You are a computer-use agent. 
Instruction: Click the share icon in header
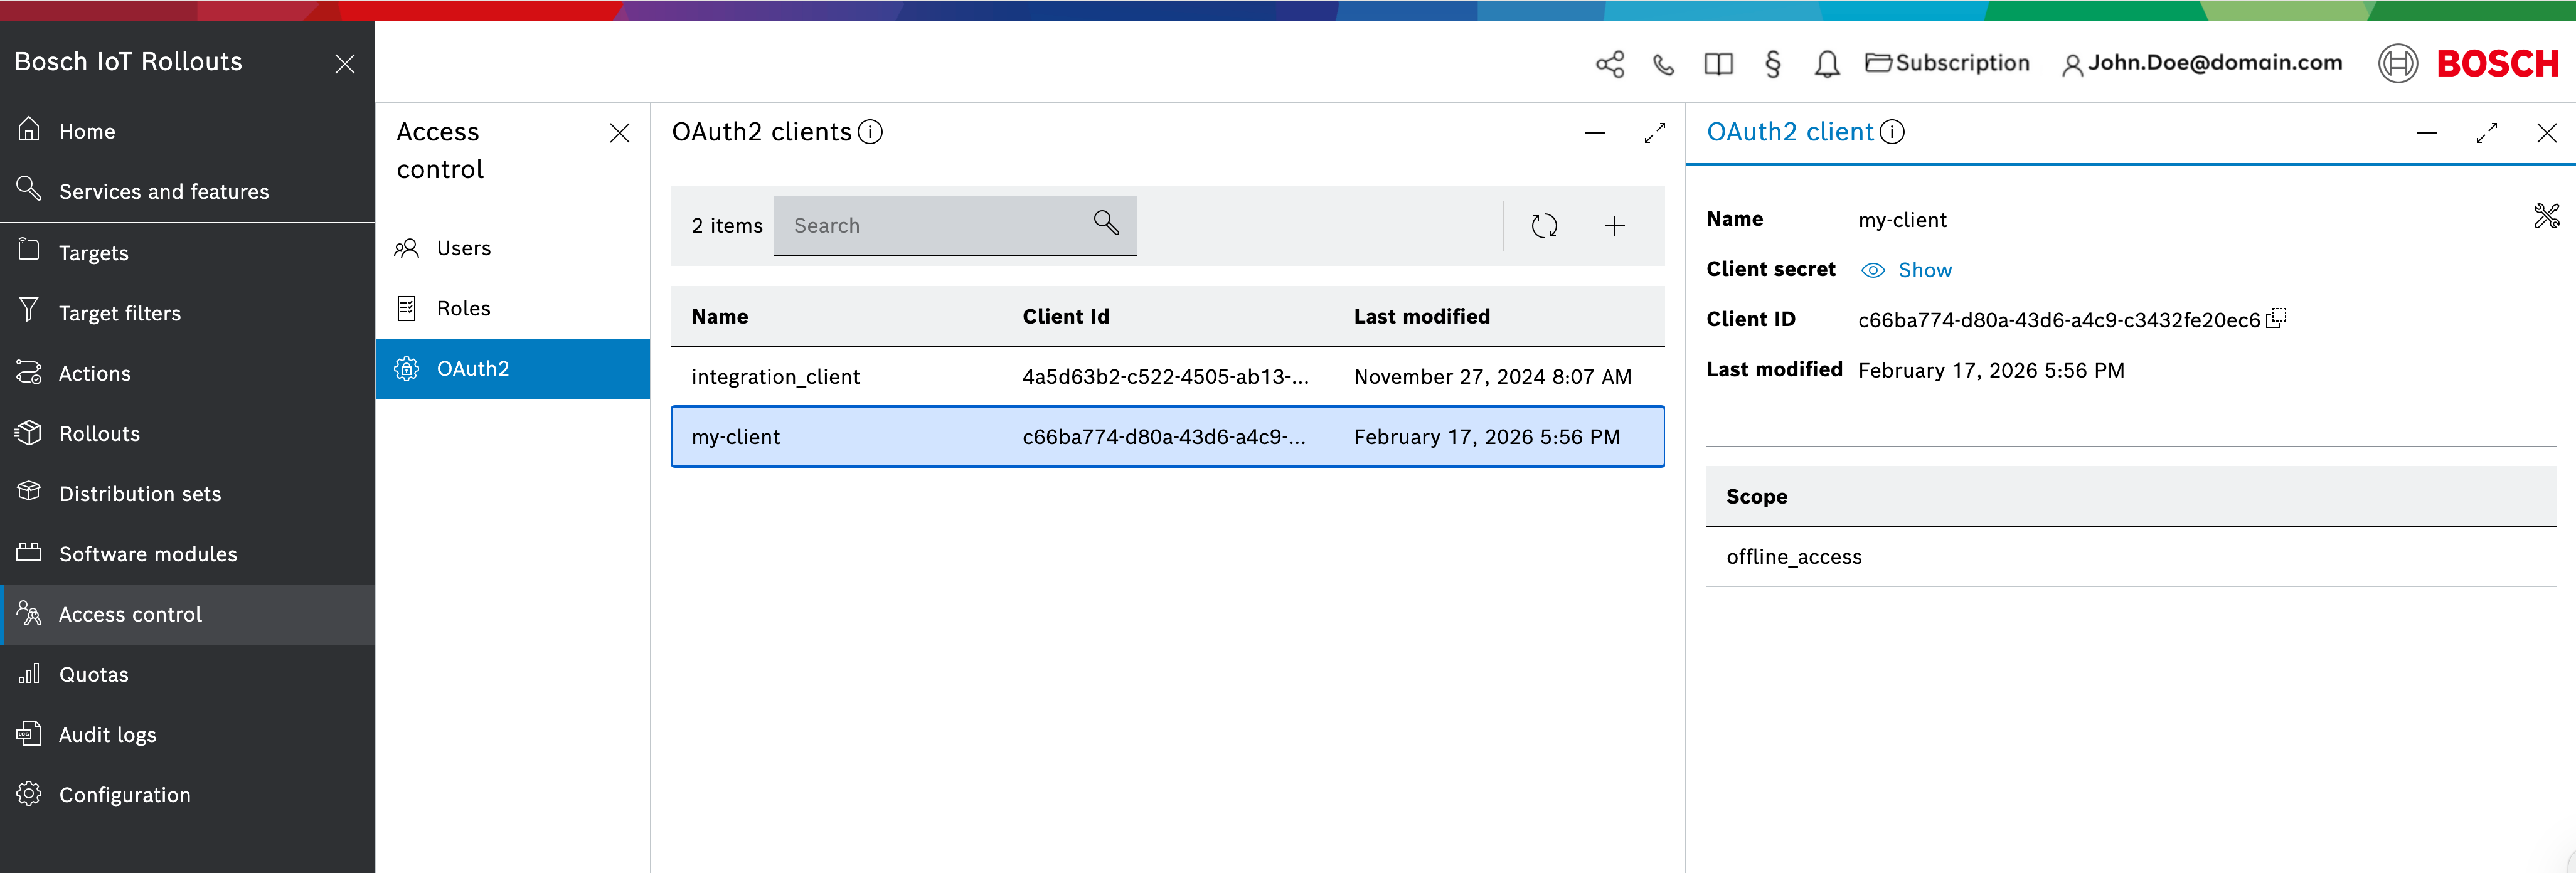1609,64
